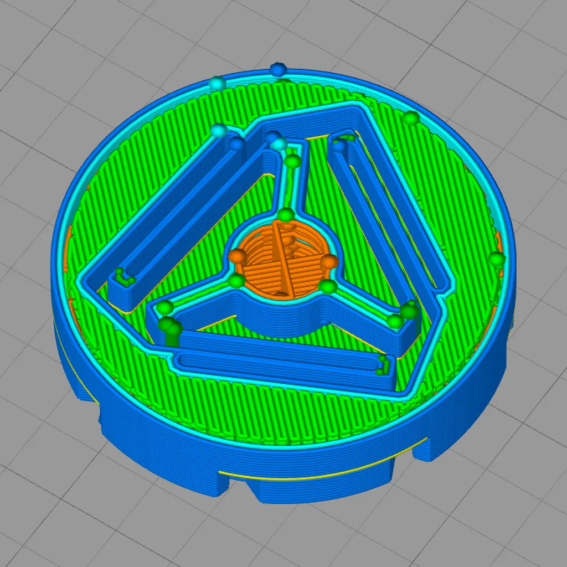Image resolution: width=567 pixels, height=567 pixels.
Task: Select the orange threaded center hole
Action: point(283,261)
